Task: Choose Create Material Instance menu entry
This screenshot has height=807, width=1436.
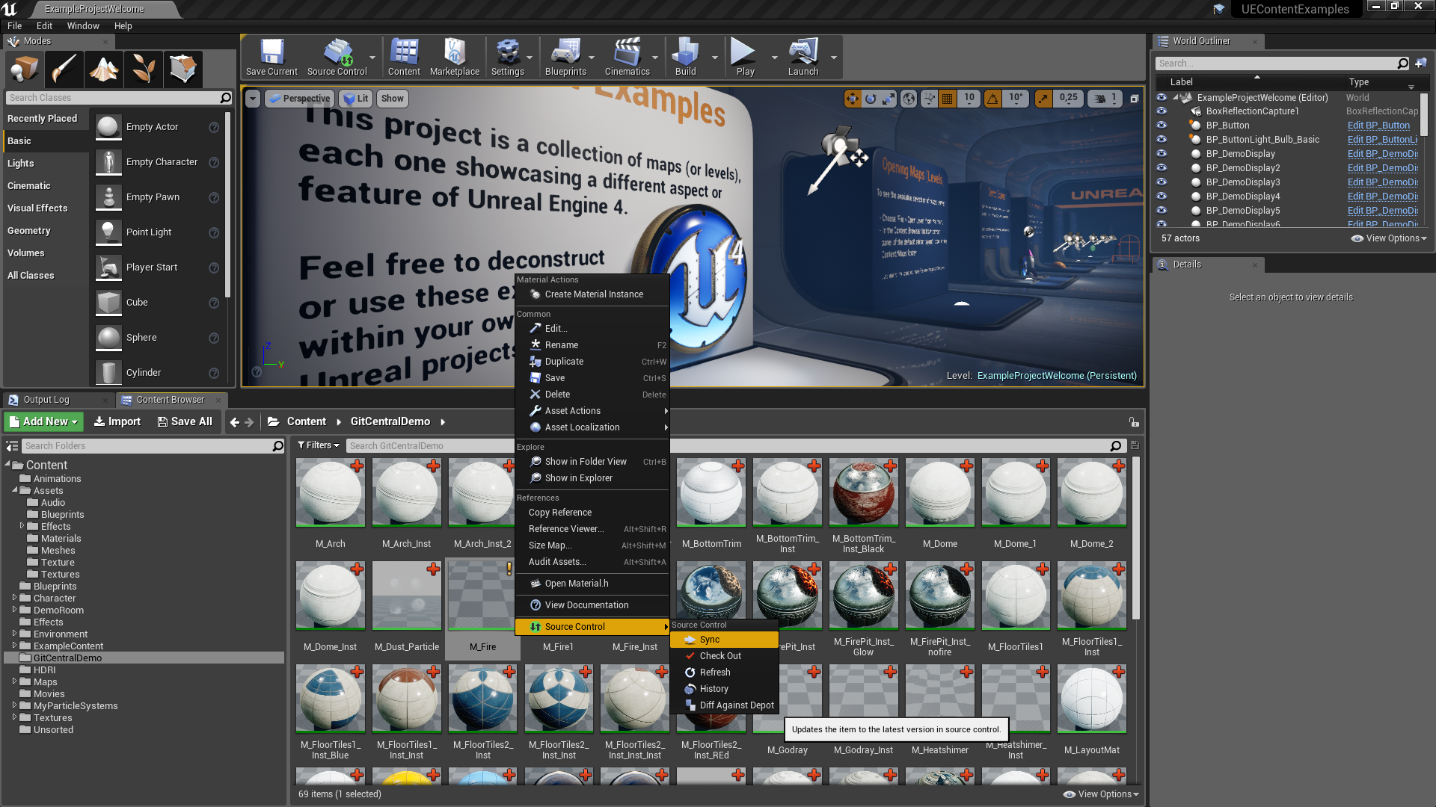Action: pos(593,294)
